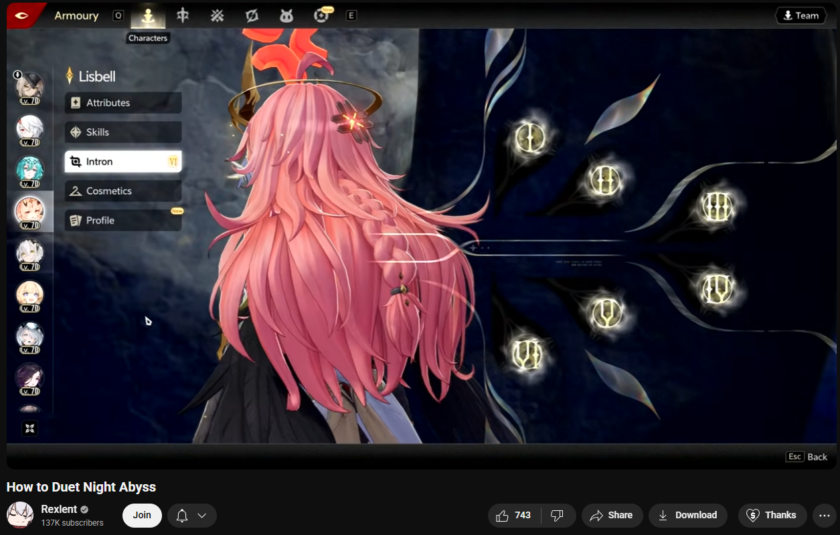Viewport: 840px width, 535px height.
Task: Click the red game logo emblem
Action: point(23,15)
